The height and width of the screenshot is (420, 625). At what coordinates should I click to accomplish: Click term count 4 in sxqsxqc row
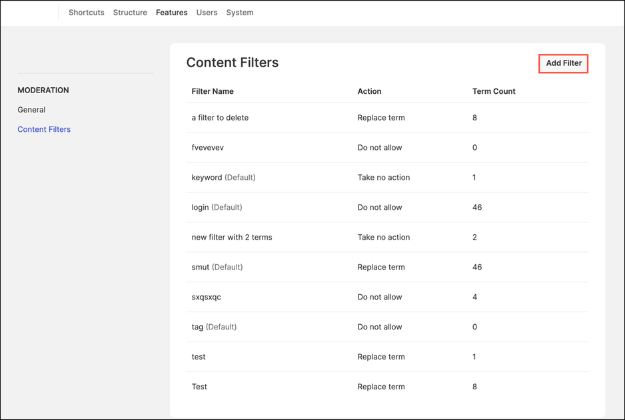(474, 297)
